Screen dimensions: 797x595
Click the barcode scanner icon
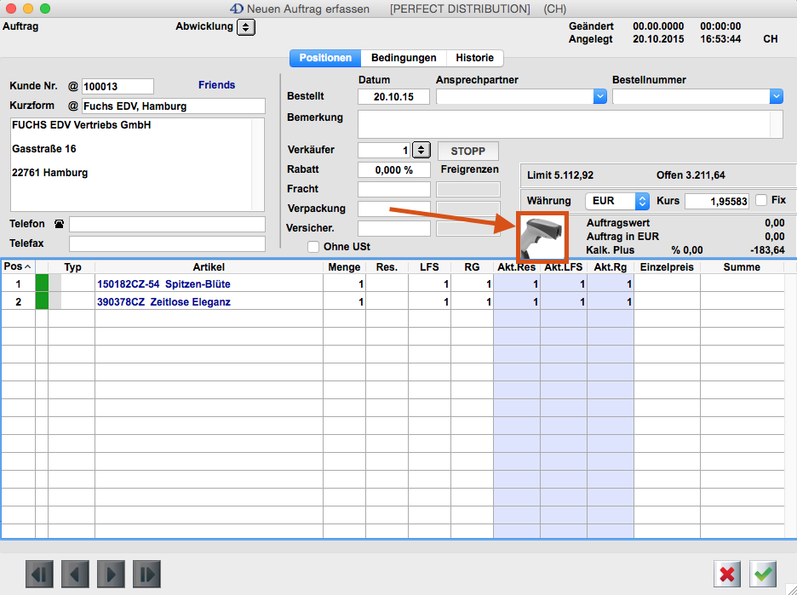click(x=542, y=237)
